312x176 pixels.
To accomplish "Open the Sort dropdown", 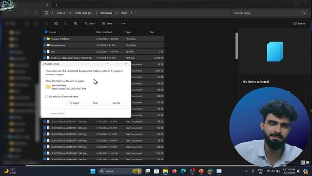I will pyautogui.click(x=90, y=23).
